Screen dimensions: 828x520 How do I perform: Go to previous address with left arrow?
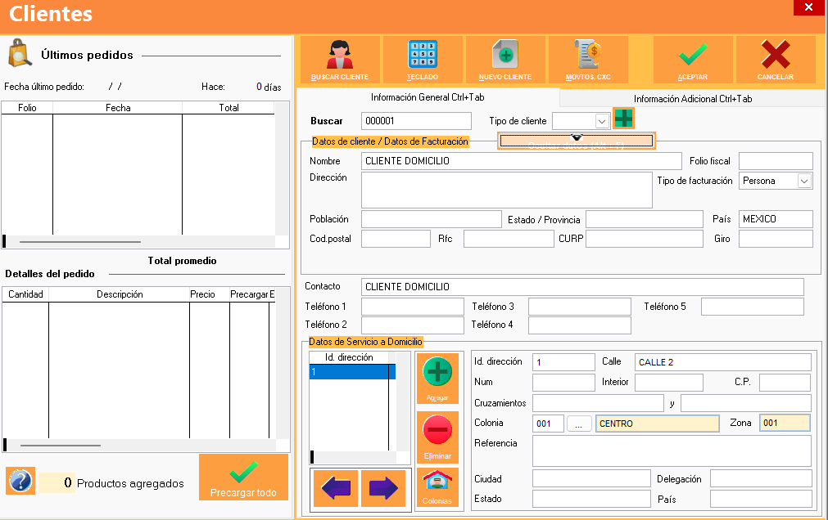(336, 489)
